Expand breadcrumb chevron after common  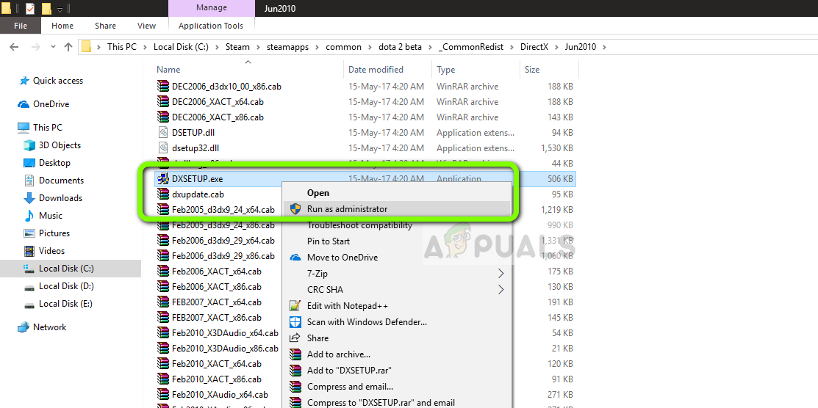[370, 47]
